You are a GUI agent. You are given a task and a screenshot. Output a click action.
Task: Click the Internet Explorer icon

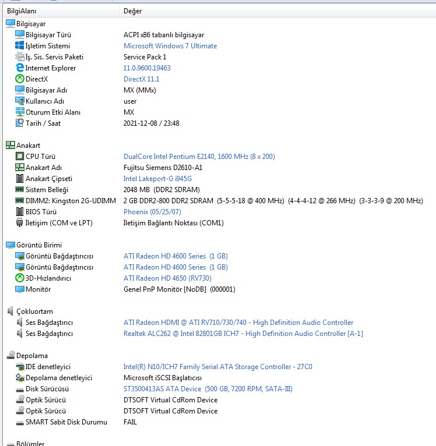(x=20, y=68)
